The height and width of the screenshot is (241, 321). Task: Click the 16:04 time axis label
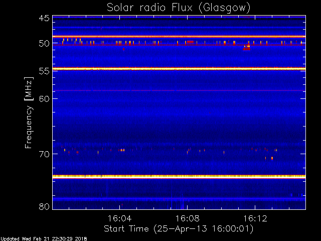pos(119,218)
